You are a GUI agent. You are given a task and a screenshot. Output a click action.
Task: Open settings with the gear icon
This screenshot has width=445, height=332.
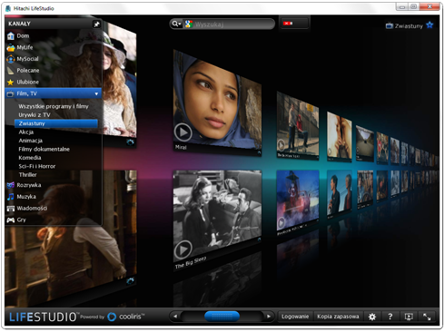[x=372, y=317]
